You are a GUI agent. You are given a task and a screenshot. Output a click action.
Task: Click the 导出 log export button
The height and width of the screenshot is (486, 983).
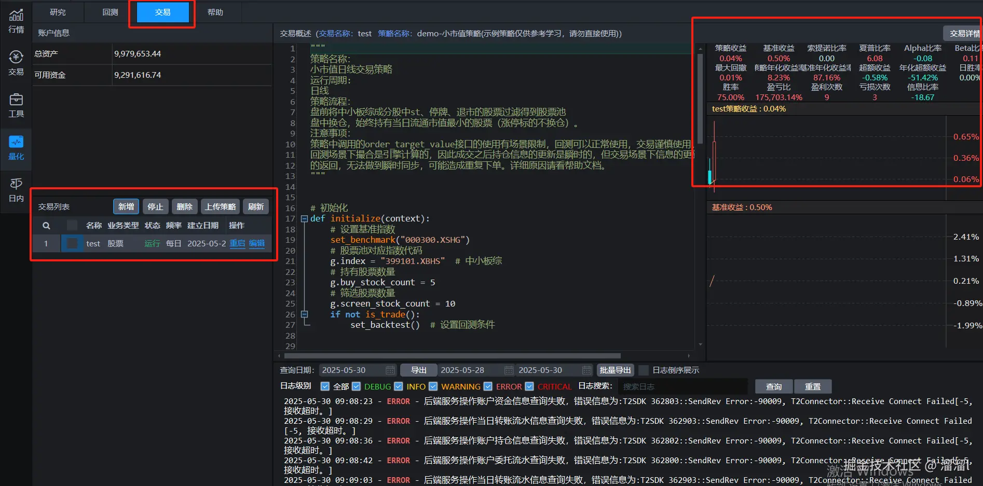pyautogui.click(x=419, y=370)
